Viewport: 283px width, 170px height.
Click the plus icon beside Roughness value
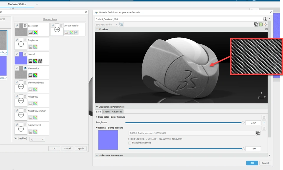coord(264,123)
